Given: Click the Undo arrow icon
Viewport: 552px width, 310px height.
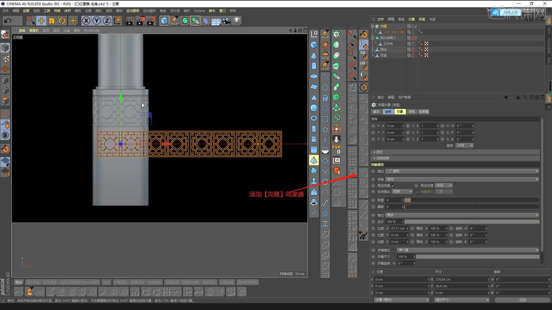Looking at the screenshot, I should click(8, 21).
